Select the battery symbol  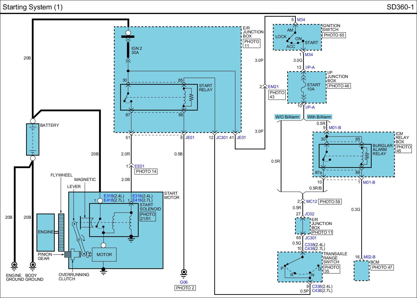(x=33, y=139)
